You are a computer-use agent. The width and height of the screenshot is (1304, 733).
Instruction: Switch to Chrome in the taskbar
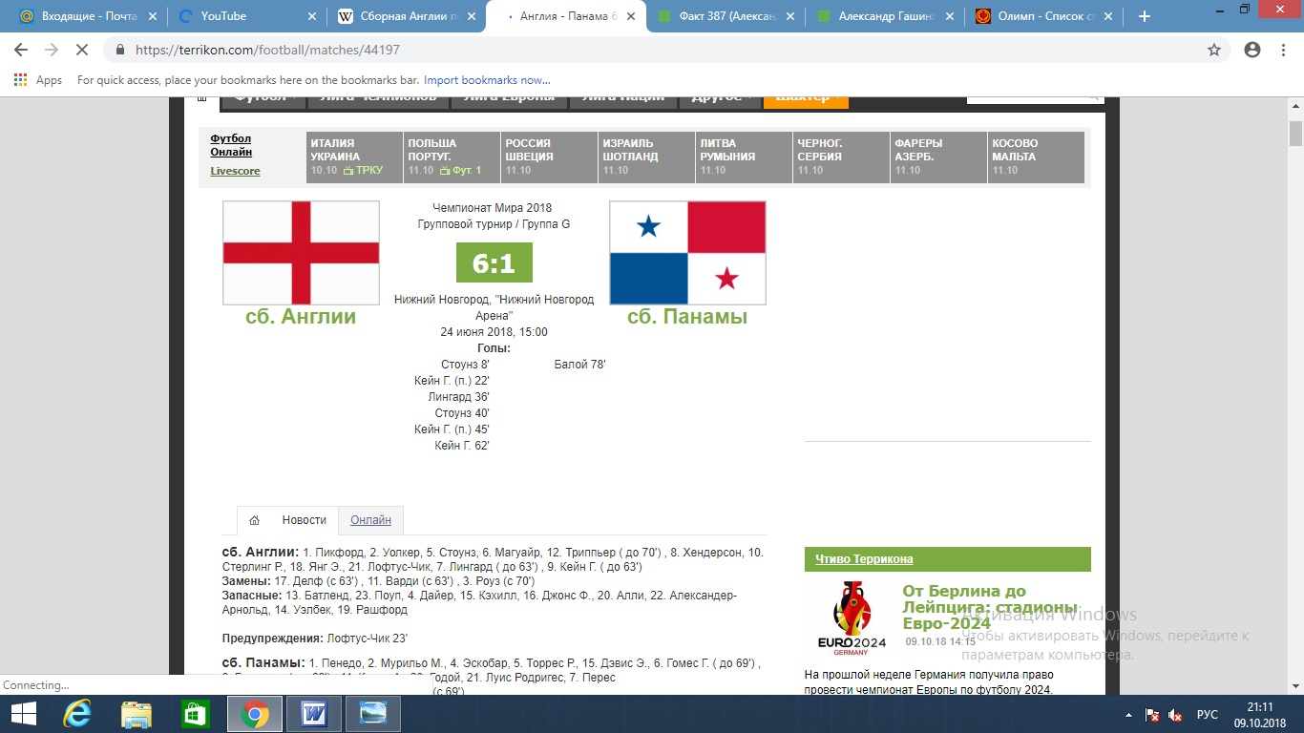[x=254, y=714]
